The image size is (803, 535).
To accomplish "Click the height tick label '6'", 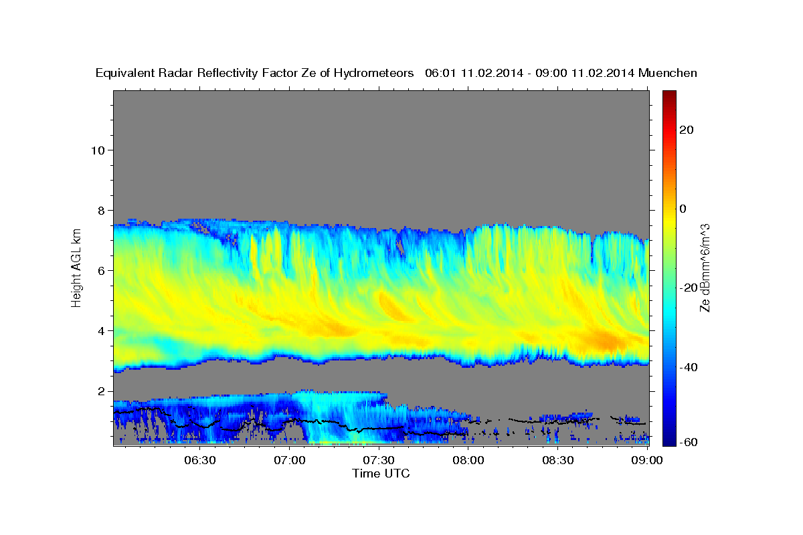I will 101,270.
